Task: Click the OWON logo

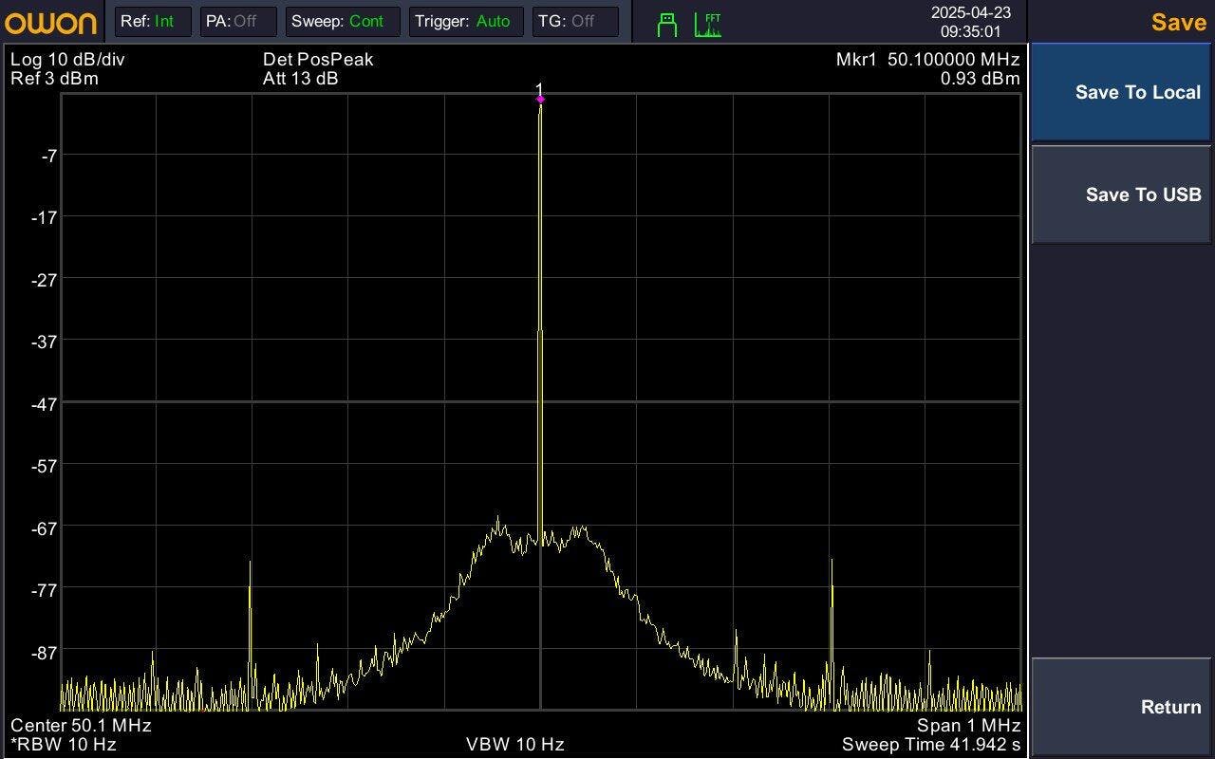Action: [51, 22]
